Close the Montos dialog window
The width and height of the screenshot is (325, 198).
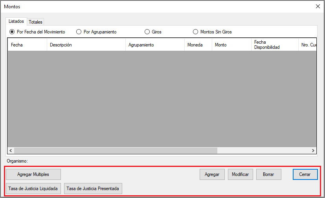[x=318, y=6]
